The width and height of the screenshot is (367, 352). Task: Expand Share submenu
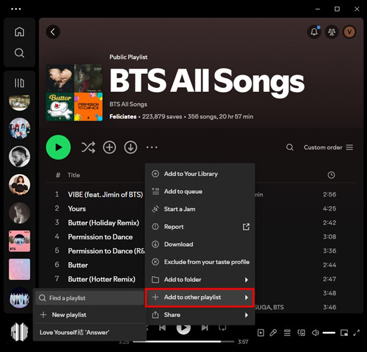200,315
